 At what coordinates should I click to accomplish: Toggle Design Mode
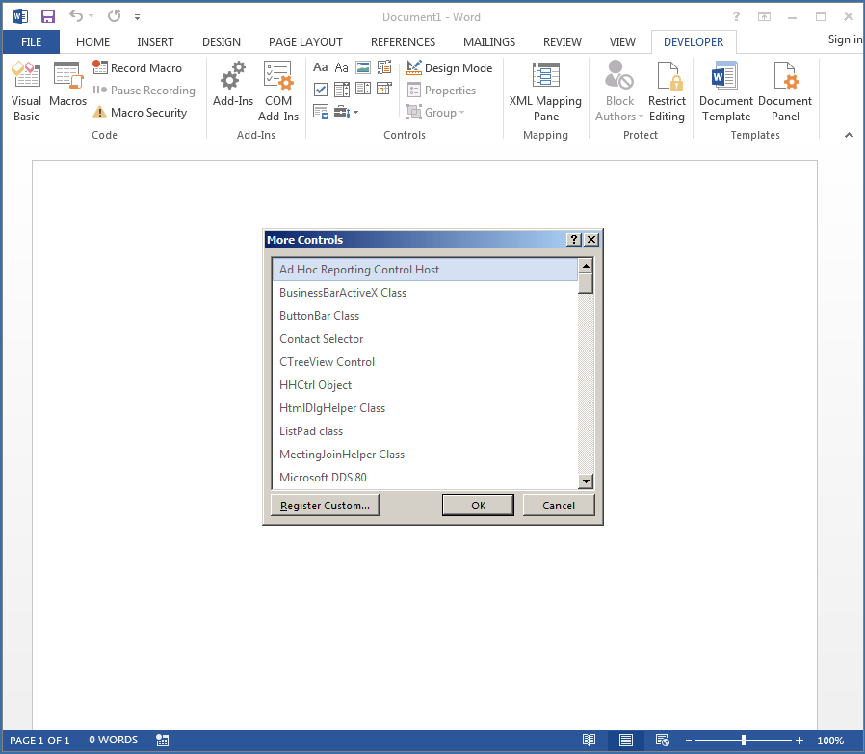pos(450,67)
